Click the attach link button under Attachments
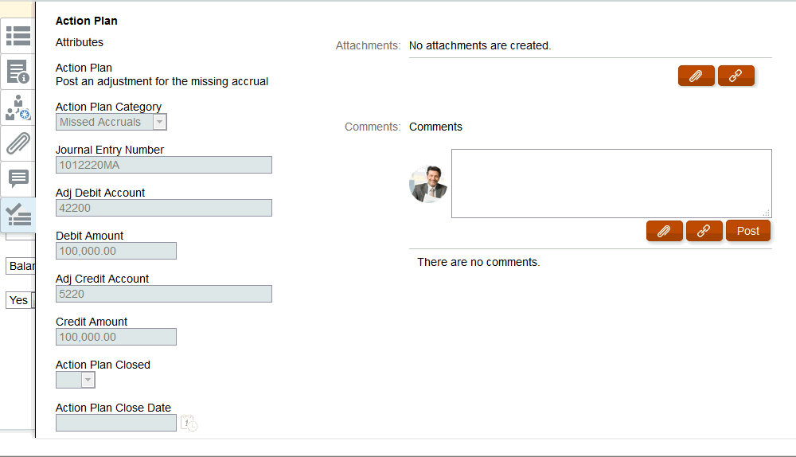 [x=736, y=76]
